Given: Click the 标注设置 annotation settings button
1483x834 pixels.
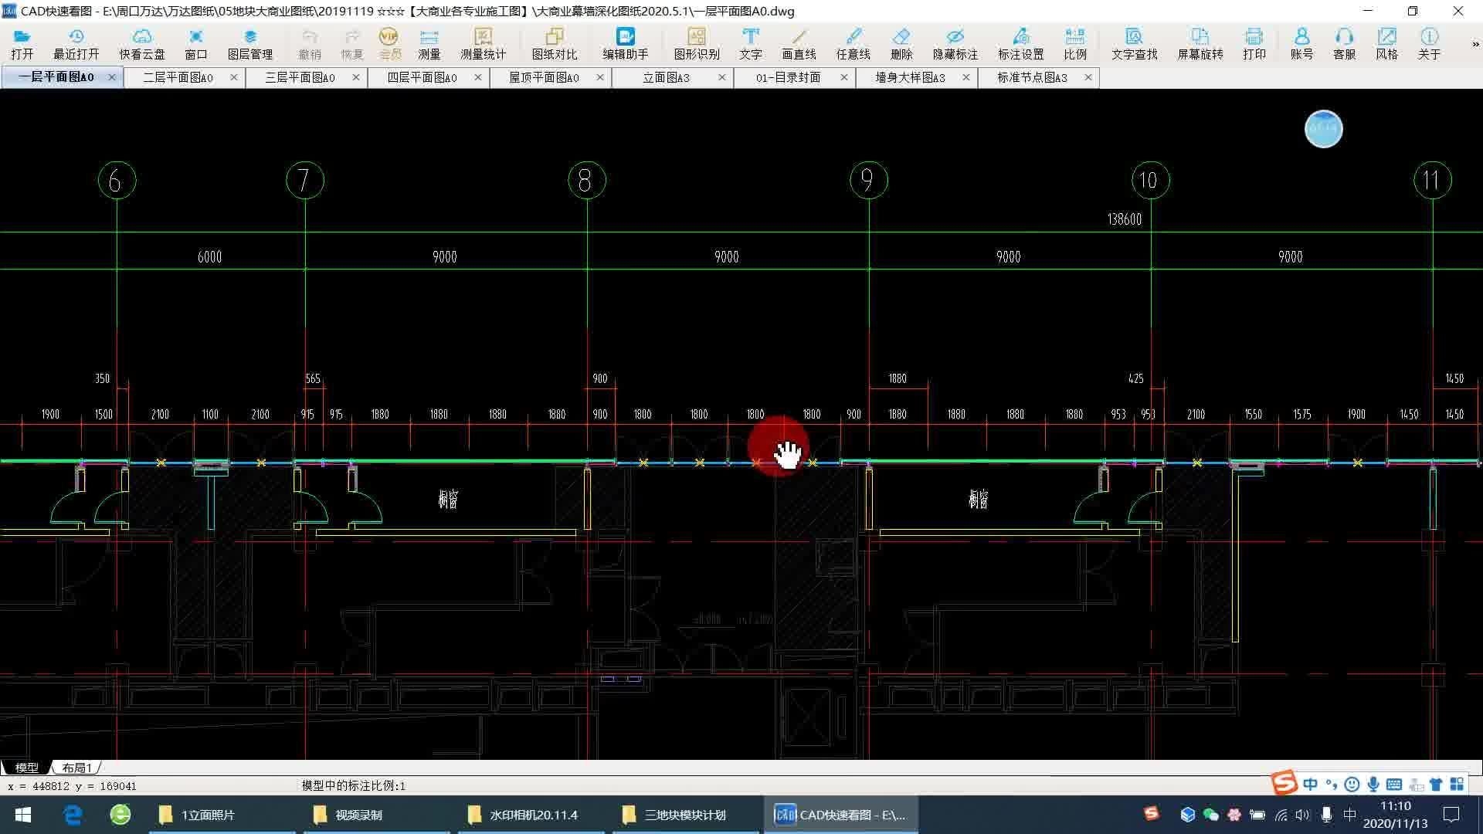Looking at the screenshot, I should coord(1020,43).
